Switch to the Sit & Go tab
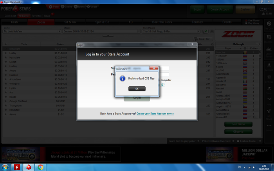 (x=70, y=22)
